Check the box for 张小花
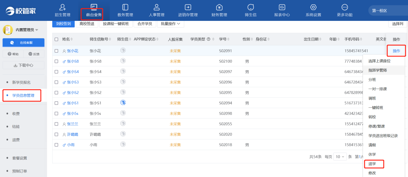Screen dimensions: 408x177 pos(56,51)
